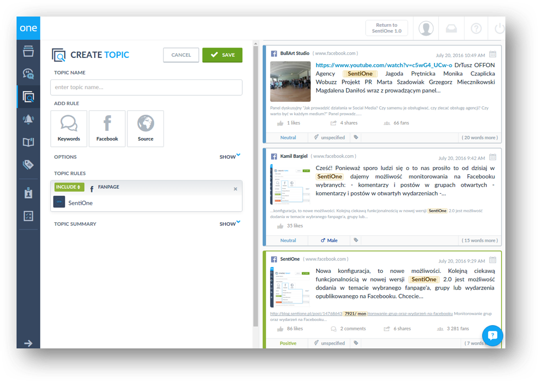Viewport: 539px width, 382px height.
Task: Click '1 likes' on the BullArt Studio post
Action: [x=289, y=123]
